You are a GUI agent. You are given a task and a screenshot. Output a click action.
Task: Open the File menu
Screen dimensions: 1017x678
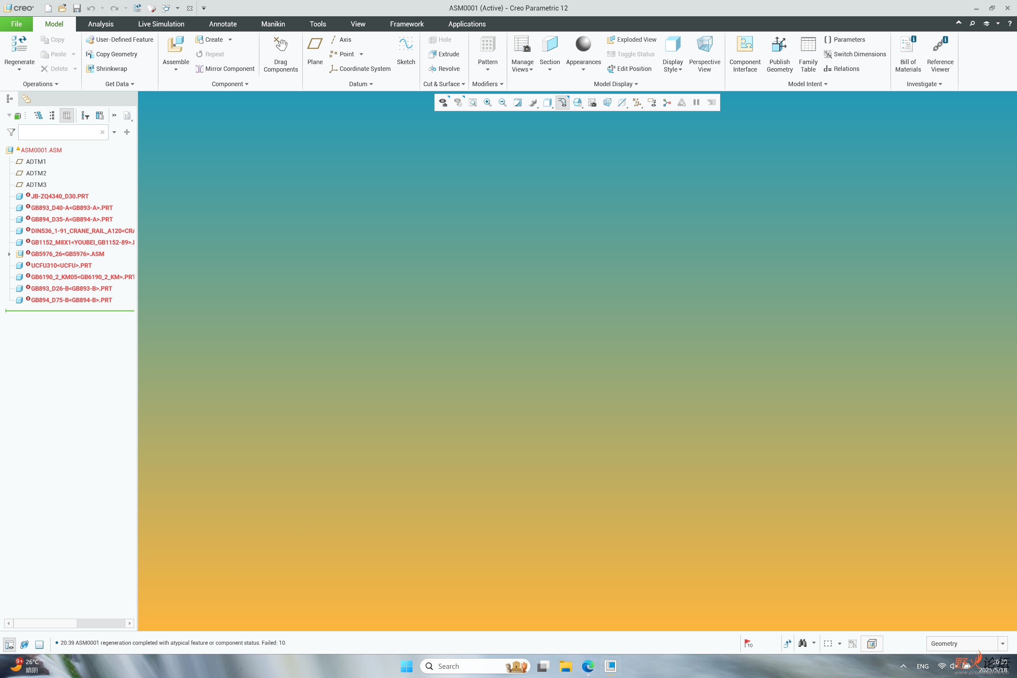[x=16, y=24]
